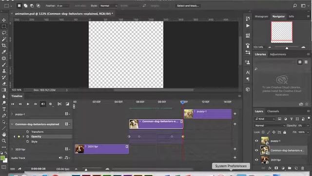Click the new adjustment layer icon
The width and height of the screenshot is (312, 176).
click(283, 168)
